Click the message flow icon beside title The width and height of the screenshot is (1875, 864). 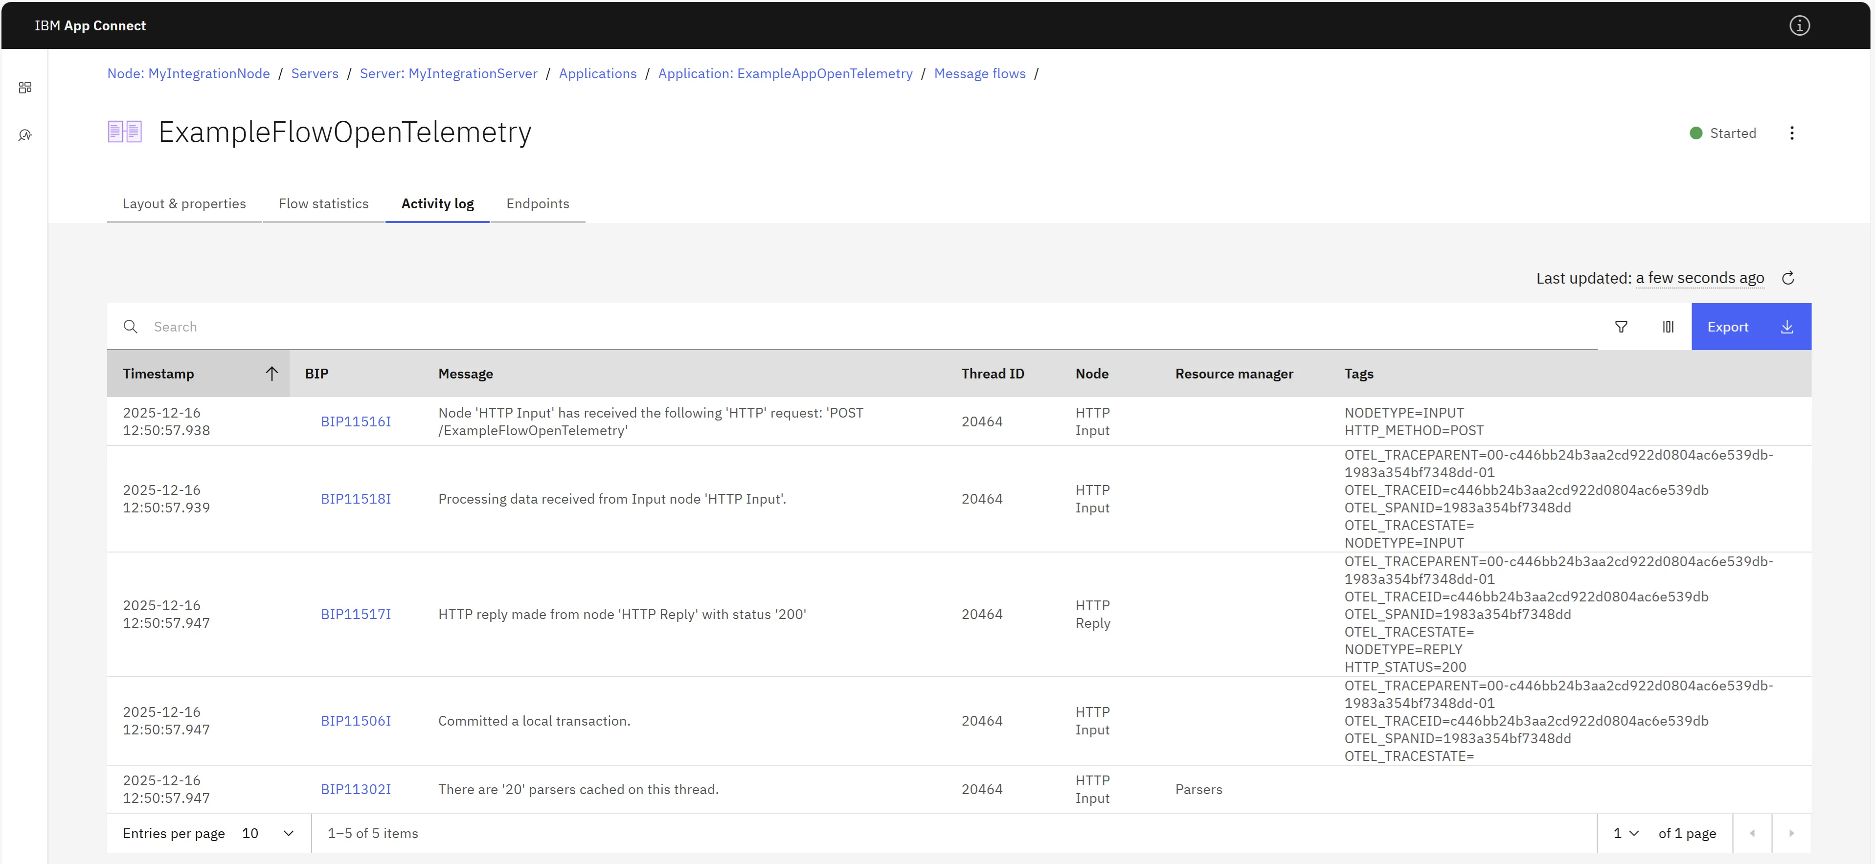pyautogui.click(x=124, y=132)
